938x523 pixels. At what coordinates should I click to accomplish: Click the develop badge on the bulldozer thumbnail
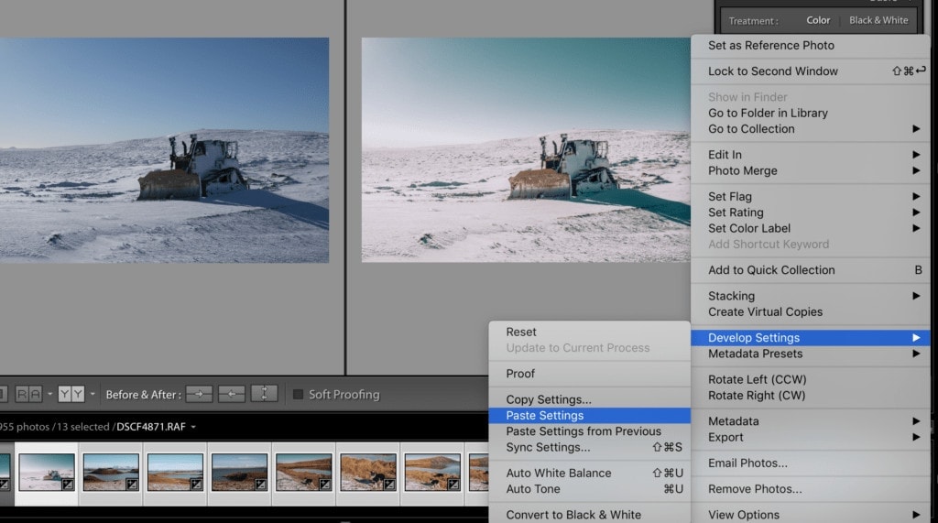[x=67, y=484]
